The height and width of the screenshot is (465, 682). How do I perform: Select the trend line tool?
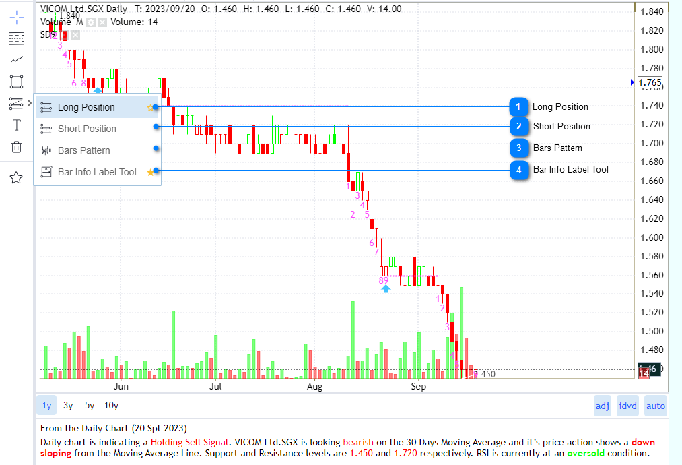[17, 60]
